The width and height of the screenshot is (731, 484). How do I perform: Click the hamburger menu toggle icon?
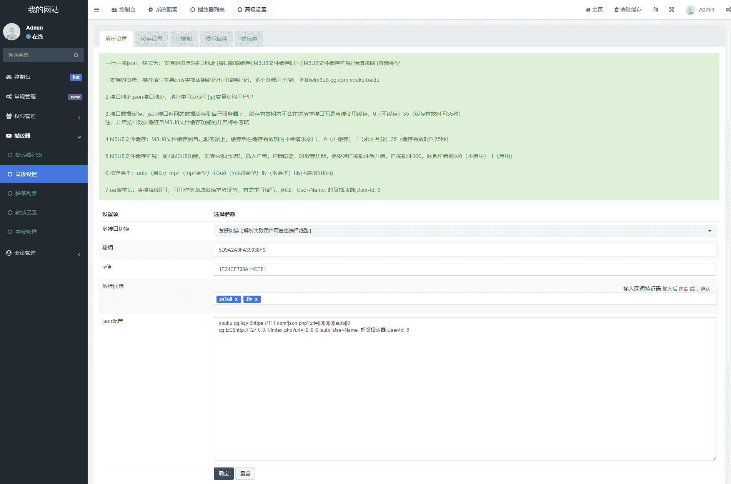pyautogui.click(x=97, y=10)
